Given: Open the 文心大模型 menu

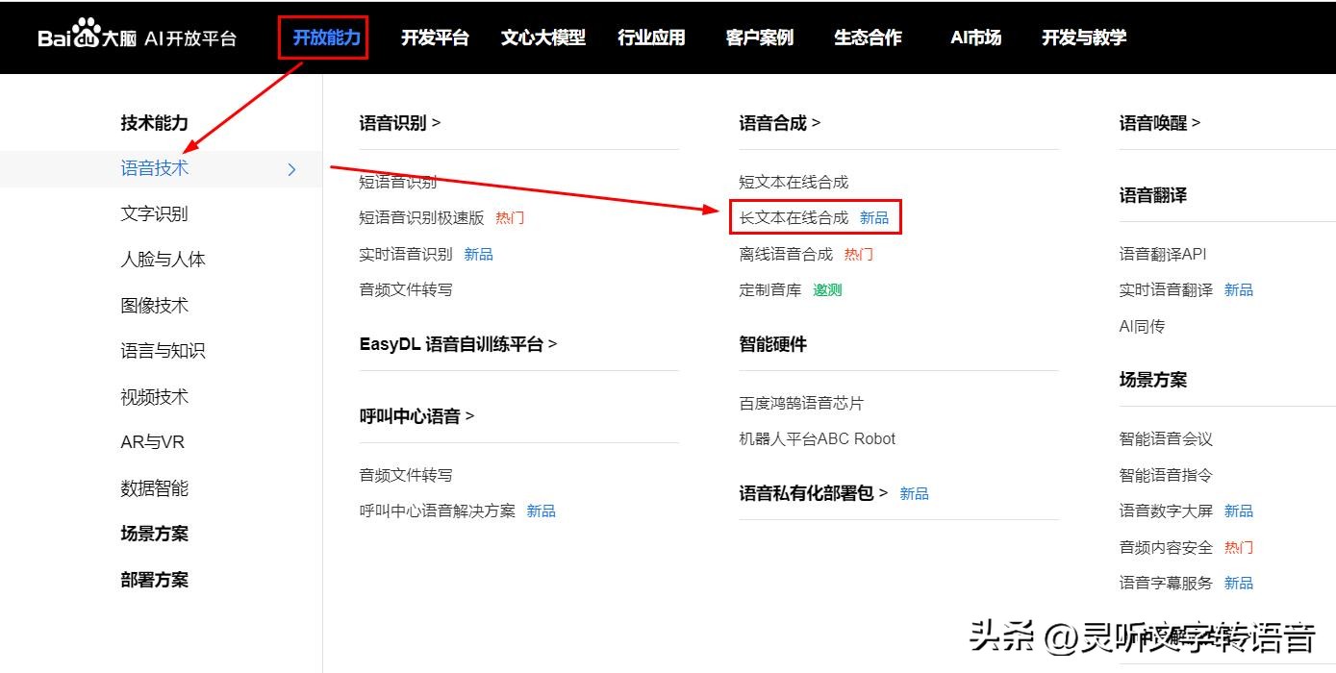Looking at the screenshot, I should [542, 37].
